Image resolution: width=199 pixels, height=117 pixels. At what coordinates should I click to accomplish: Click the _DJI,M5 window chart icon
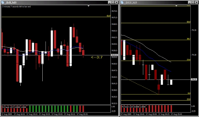pos(3,3)
